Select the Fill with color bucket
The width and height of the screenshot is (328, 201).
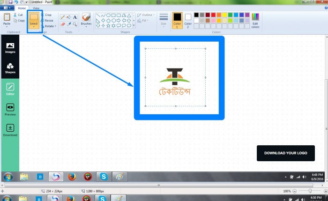[x=68, y=17]
